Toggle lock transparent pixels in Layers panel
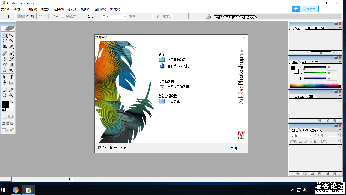This screenshot has width=346, height=195. (301, 141)
